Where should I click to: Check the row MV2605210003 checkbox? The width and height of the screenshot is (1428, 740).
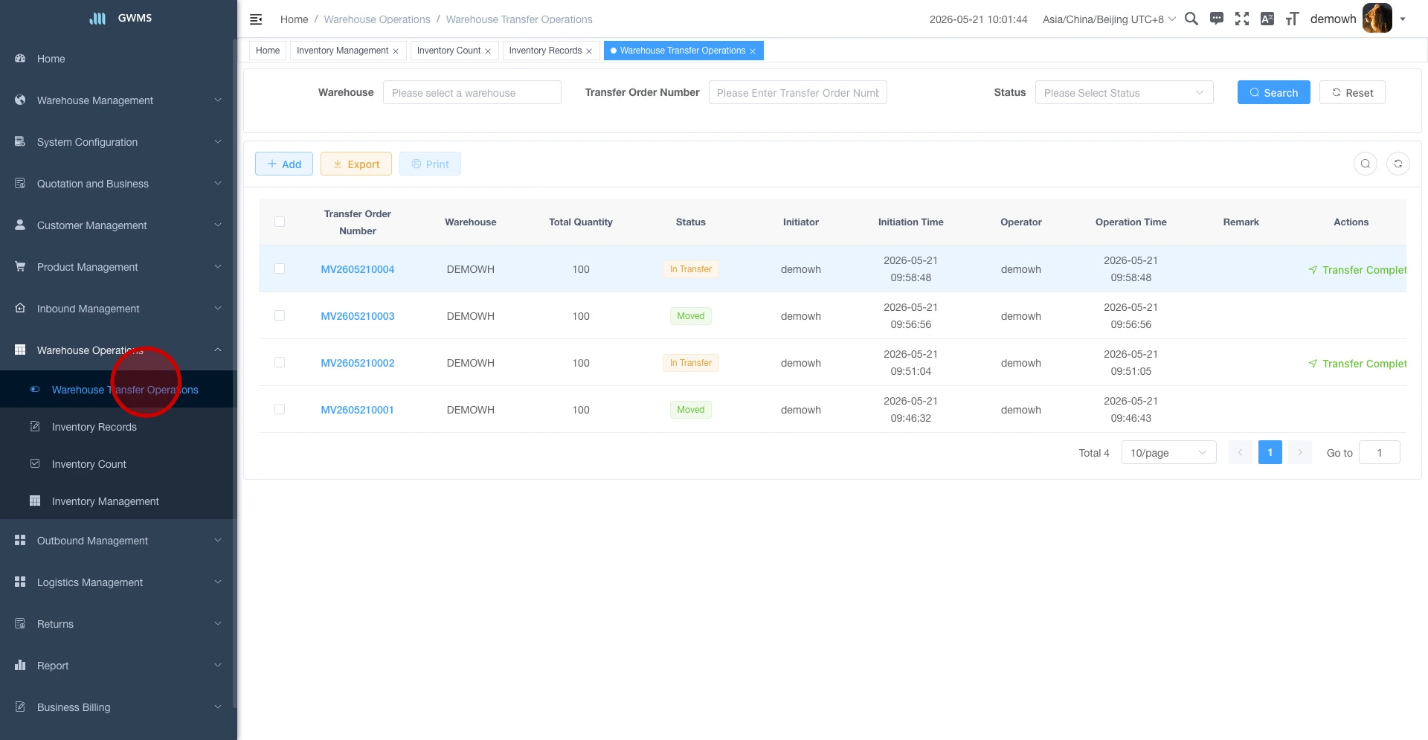(280, 315)
